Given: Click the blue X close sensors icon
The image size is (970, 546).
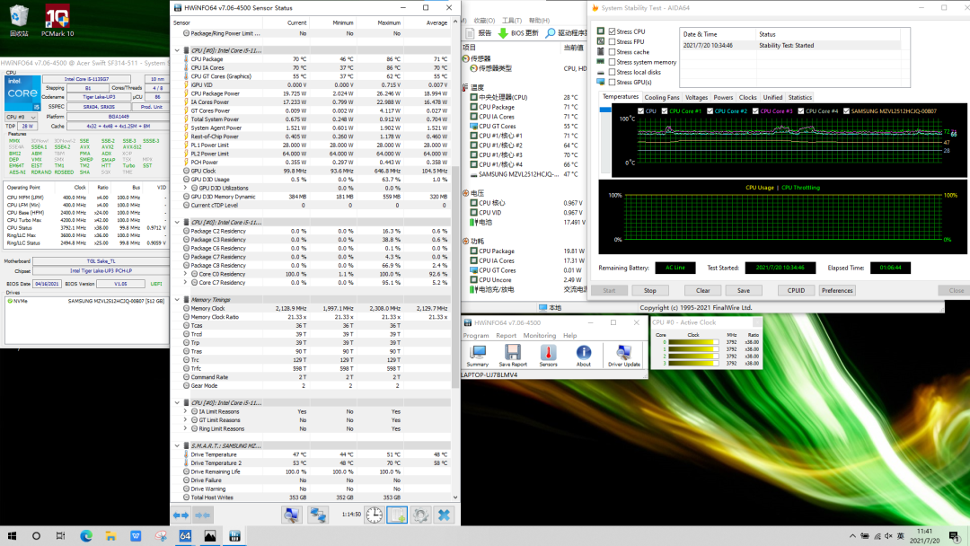Looking at the screenshot, I should click(x=443, y=515).
